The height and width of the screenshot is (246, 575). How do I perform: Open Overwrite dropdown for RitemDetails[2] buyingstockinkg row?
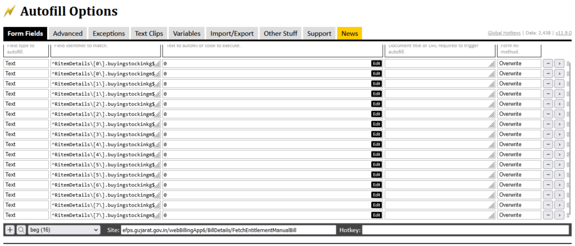tap(519, 104)
